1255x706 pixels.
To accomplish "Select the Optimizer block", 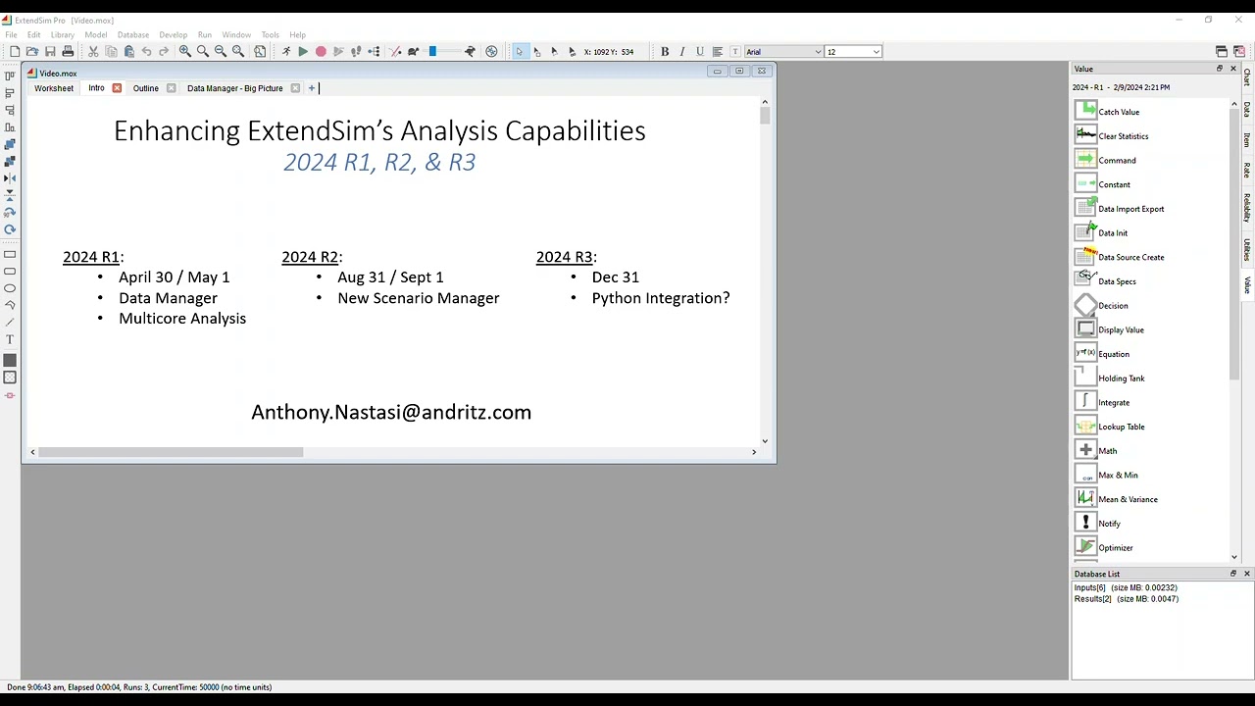I will 1116,548.
